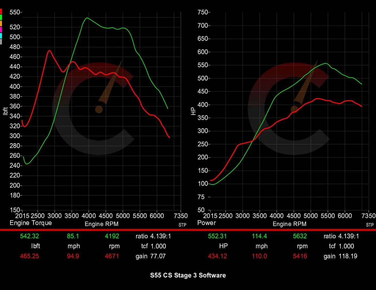Click the red power value 434.12

click(217, 256)
